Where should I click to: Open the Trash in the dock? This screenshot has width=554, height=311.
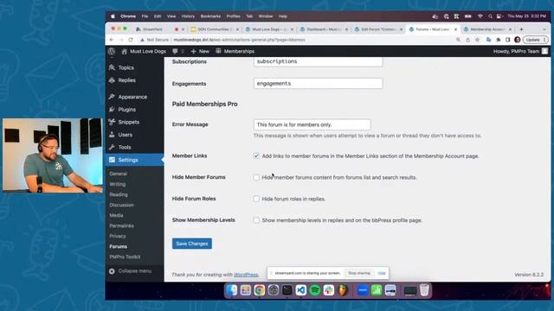pos(424,290)
